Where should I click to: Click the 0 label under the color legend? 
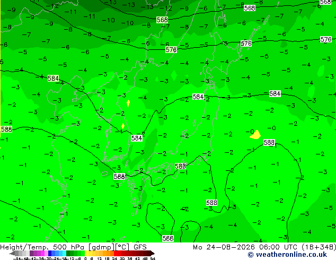[x=85, y=259]
